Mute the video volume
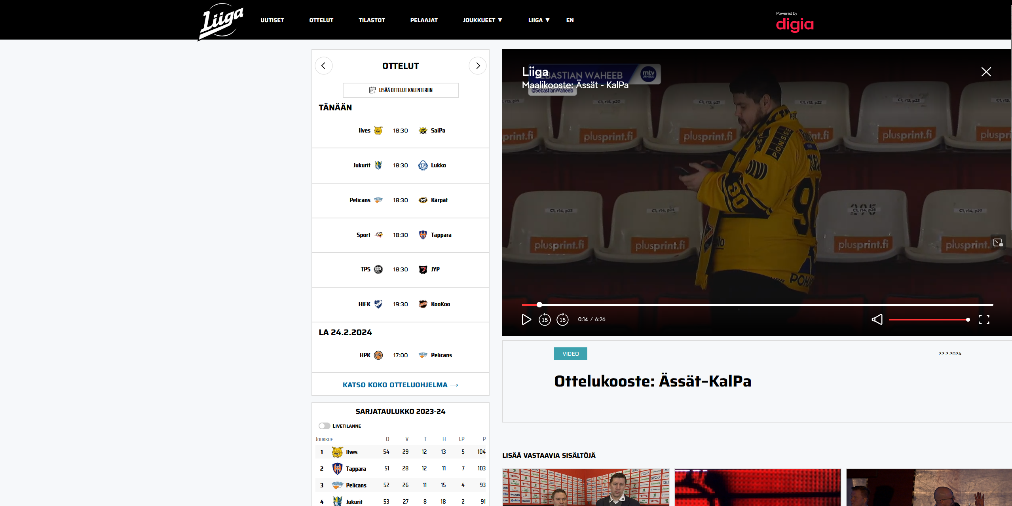This screenshot has width=1012, height=506. point(877,319)
